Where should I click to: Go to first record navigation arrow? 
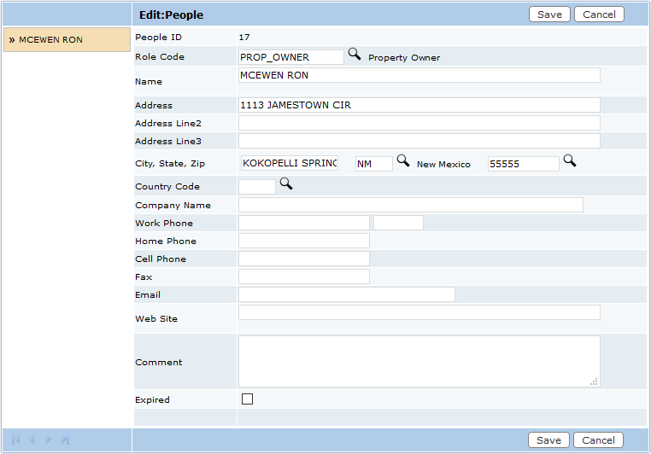(x=15, y=440)
